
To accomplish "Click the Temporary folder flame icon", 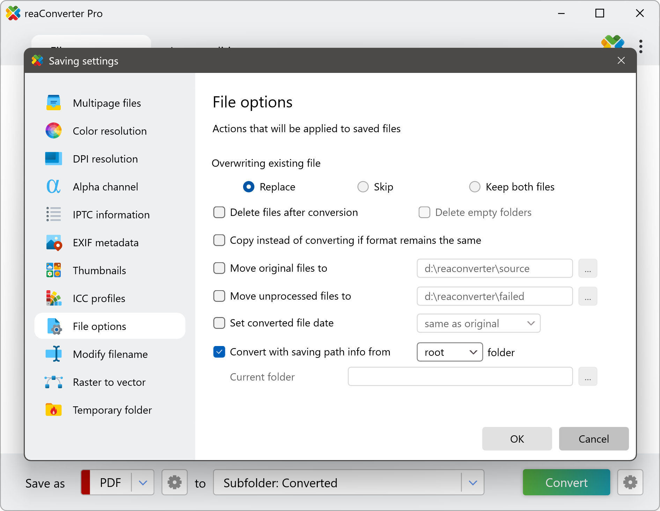I will (53, 410).
